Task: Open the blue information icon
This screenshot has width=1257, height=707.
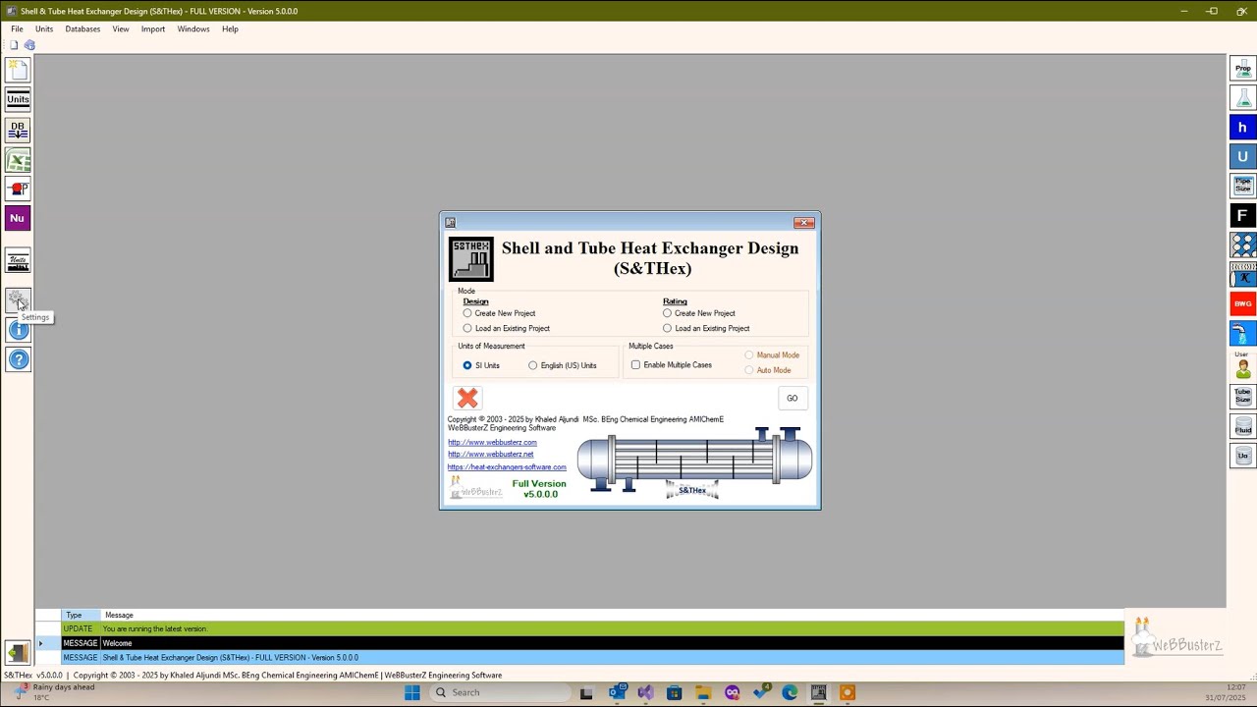Action: pos(18,331)
